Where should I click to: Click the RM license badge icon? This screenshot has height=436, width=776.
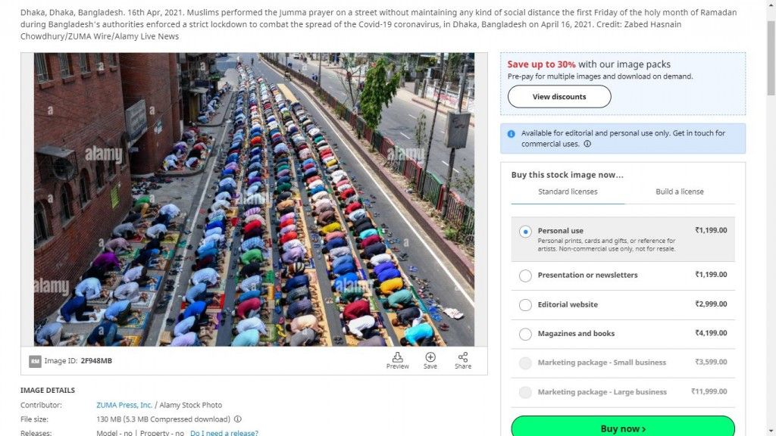point(35,361)
